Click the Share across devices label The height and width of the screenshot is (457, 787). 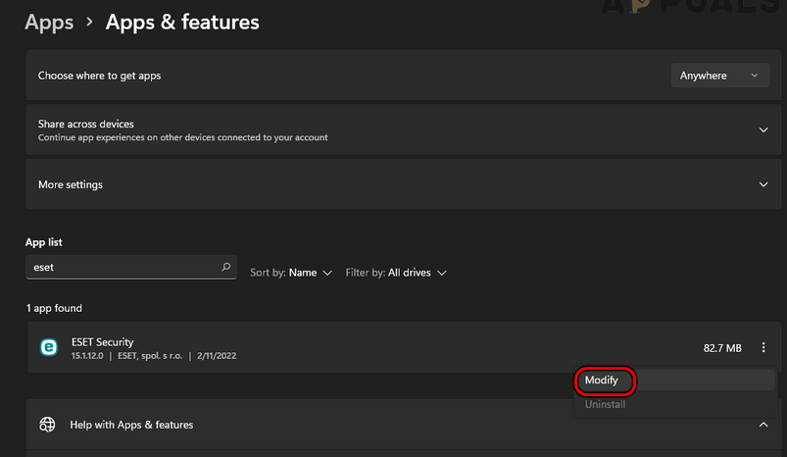pos(86,125)
